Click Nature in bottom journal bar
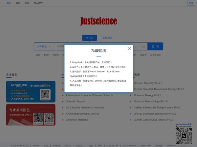The height and width of the screenshot is (147, 197). click(36, 146)
